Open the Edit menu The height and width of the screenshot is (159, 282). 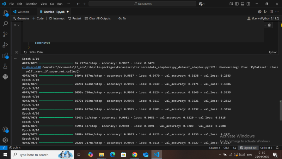[20, 4]
